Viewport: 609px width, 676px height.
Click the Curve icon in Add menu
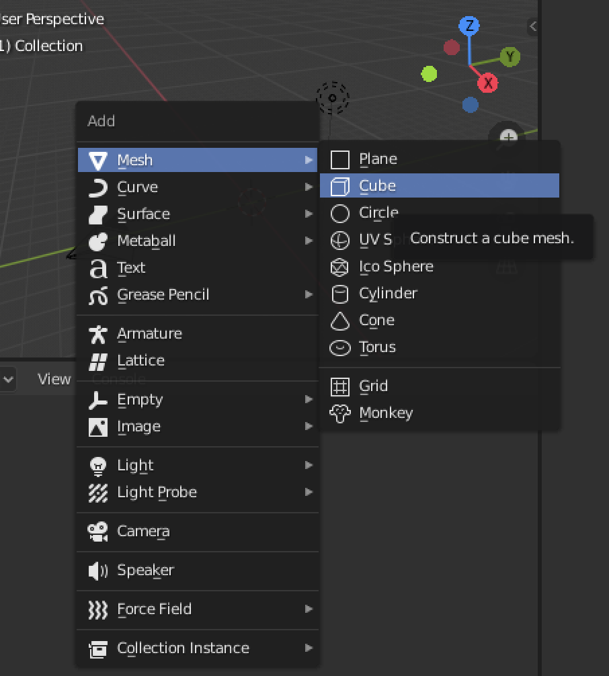(98, 187)
